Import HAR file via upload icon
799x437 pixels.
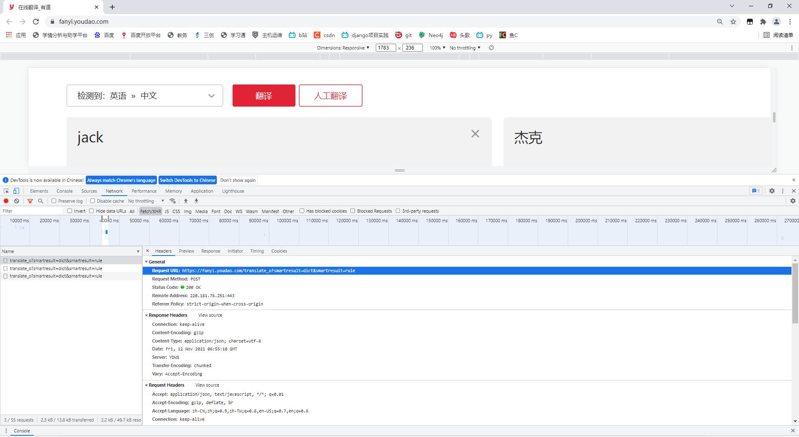tap(186, 201)
